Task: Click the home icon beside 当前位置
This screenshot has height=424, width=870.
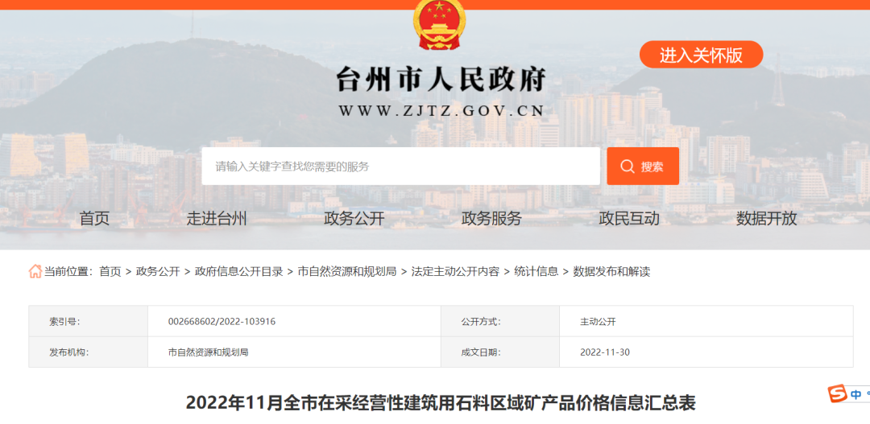Action: click(x=35, y=271)
